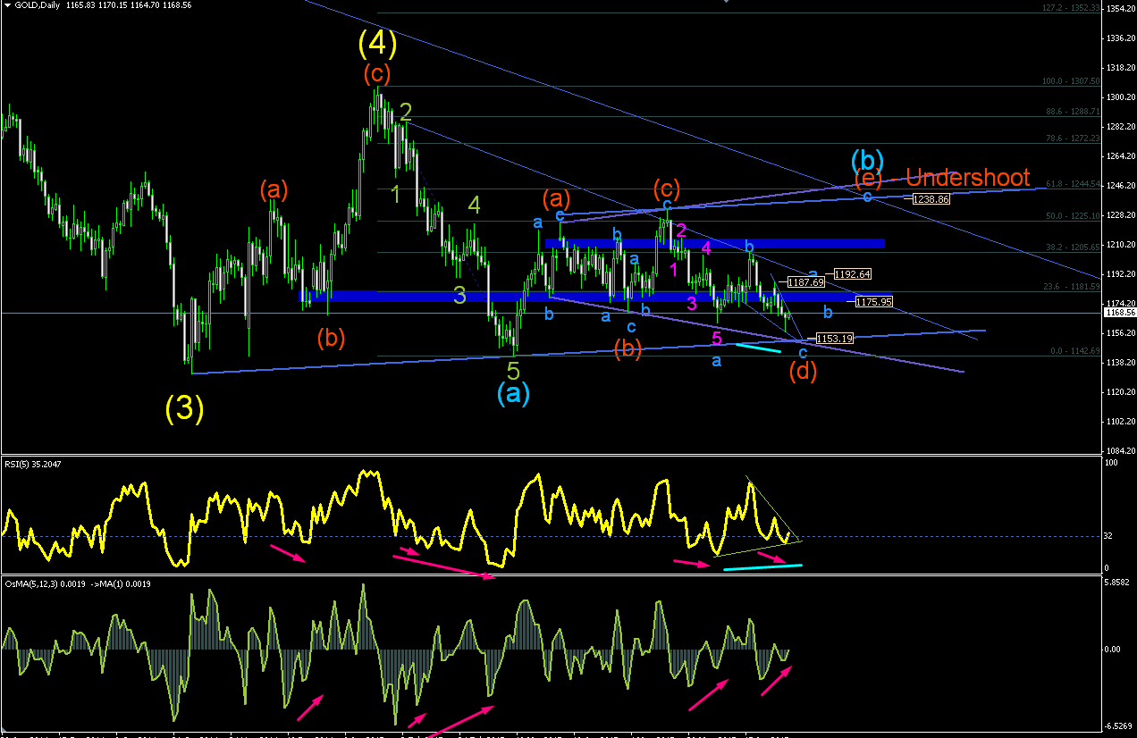
Task: Click the RSI level 32 axis label
Action: click(1108, 536)
